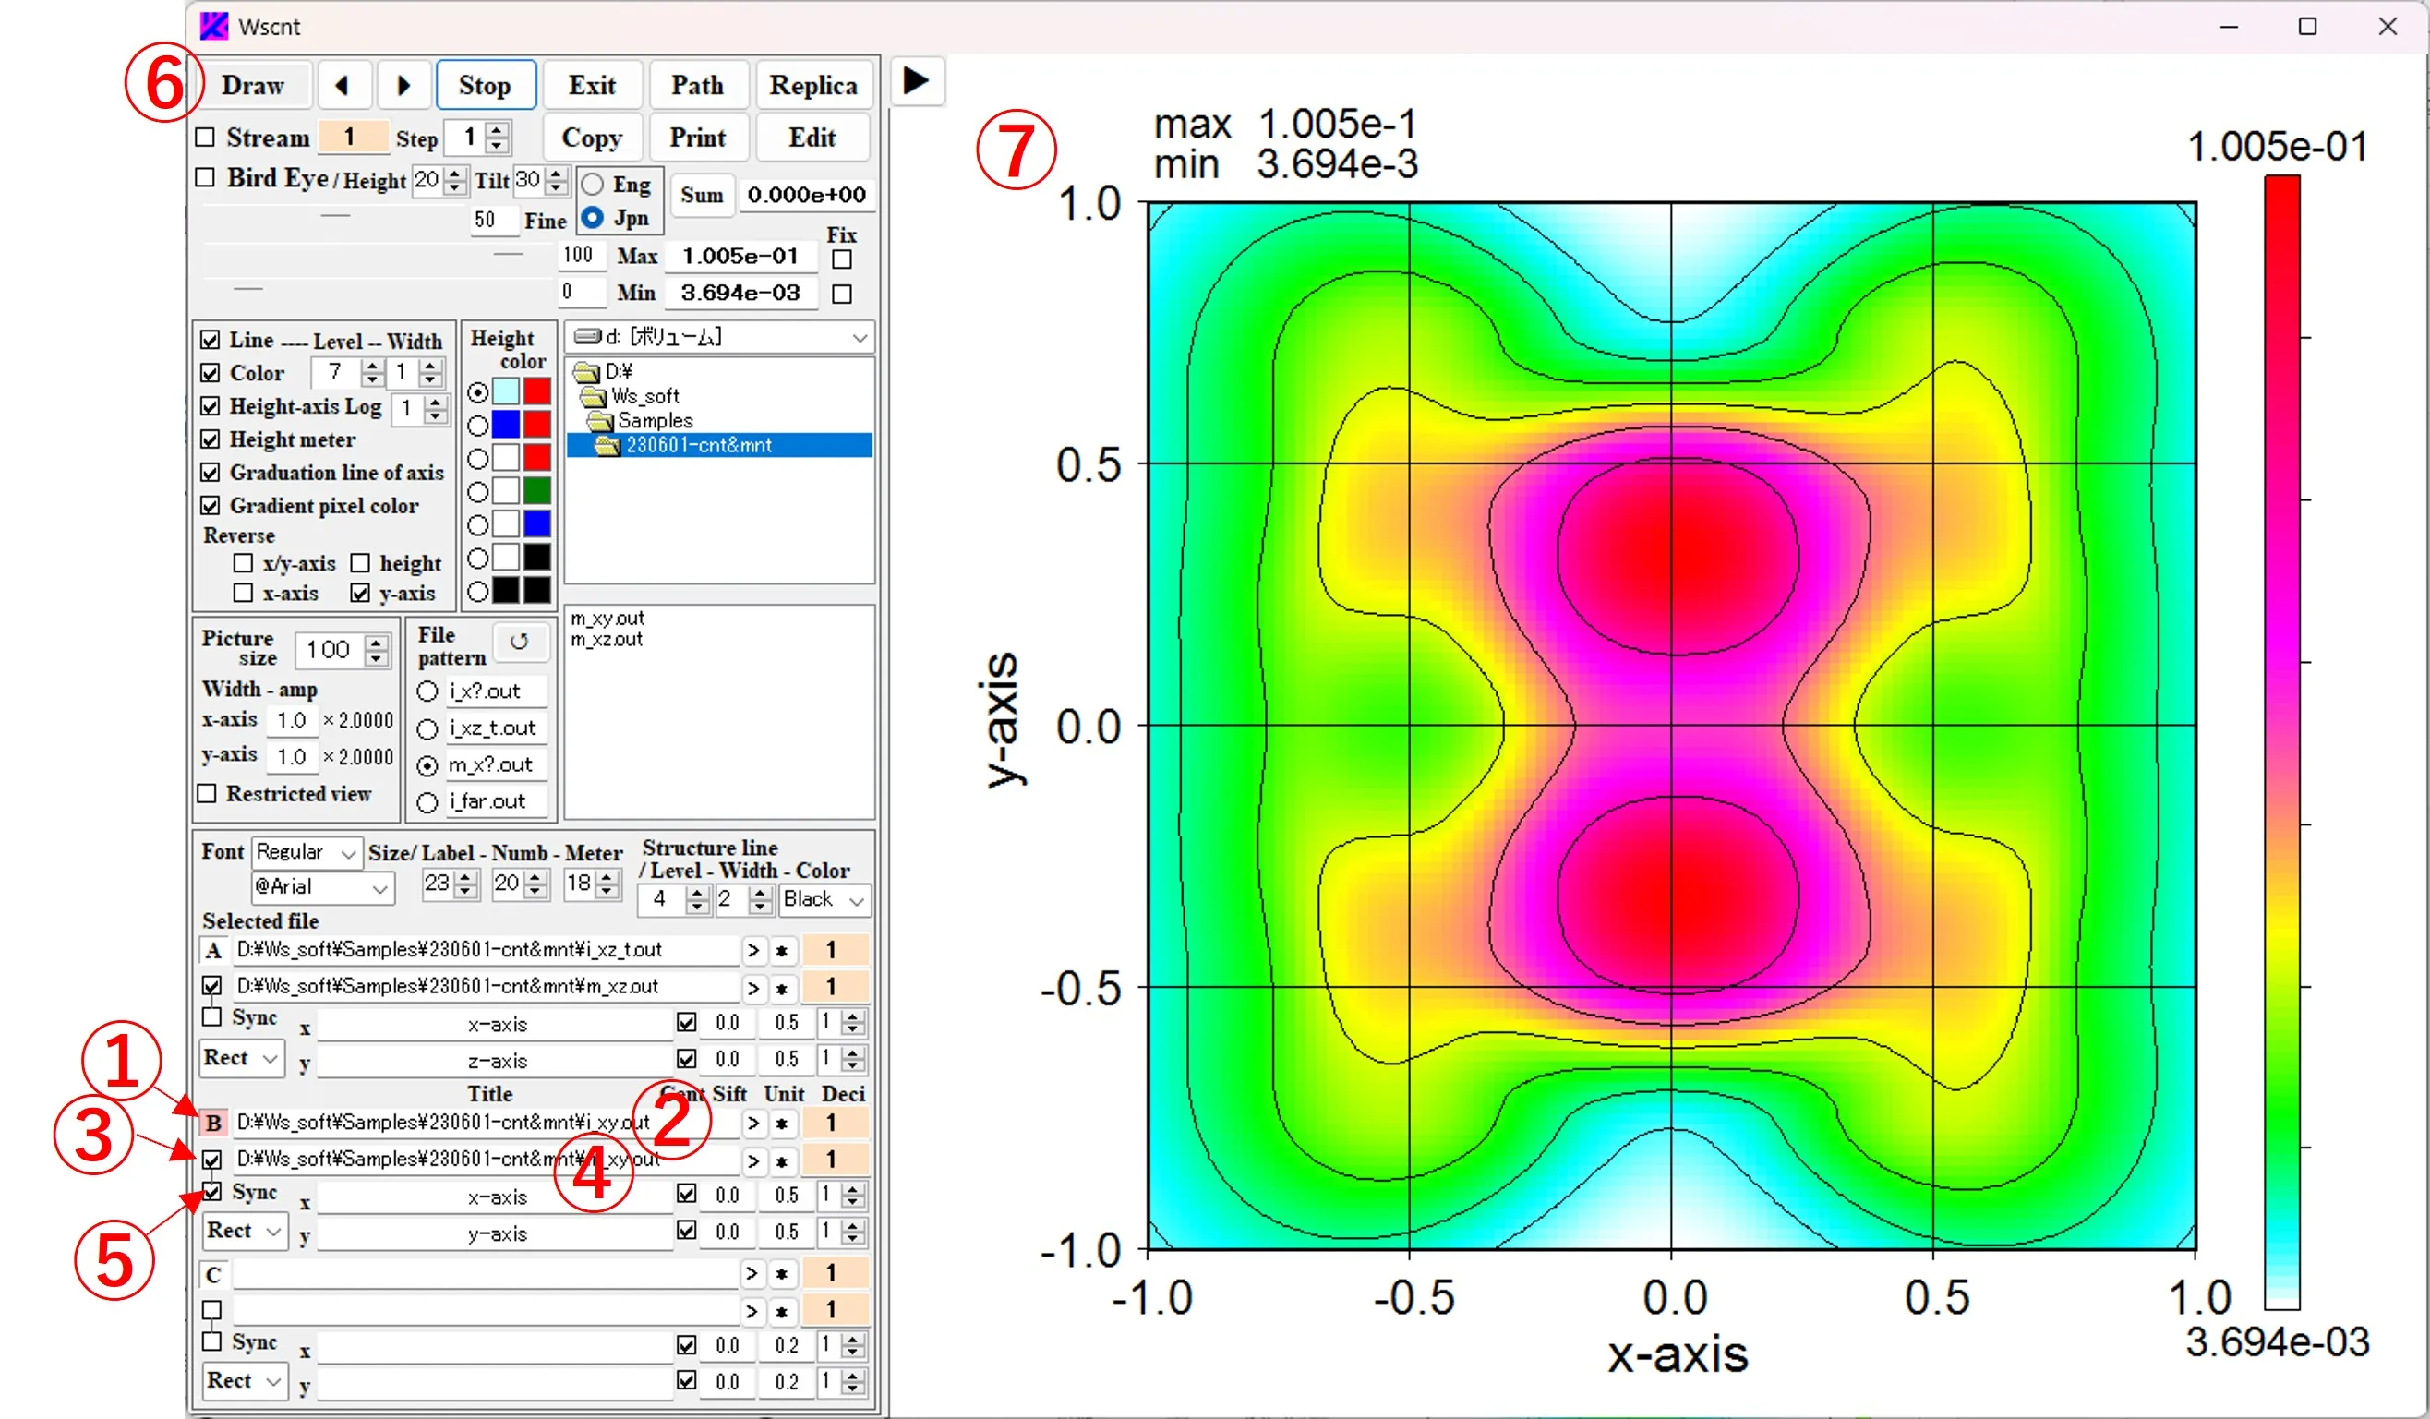Viewport: 2430px width, 1419px height.
Task: Click the Print button
Action: coord(697,137)
